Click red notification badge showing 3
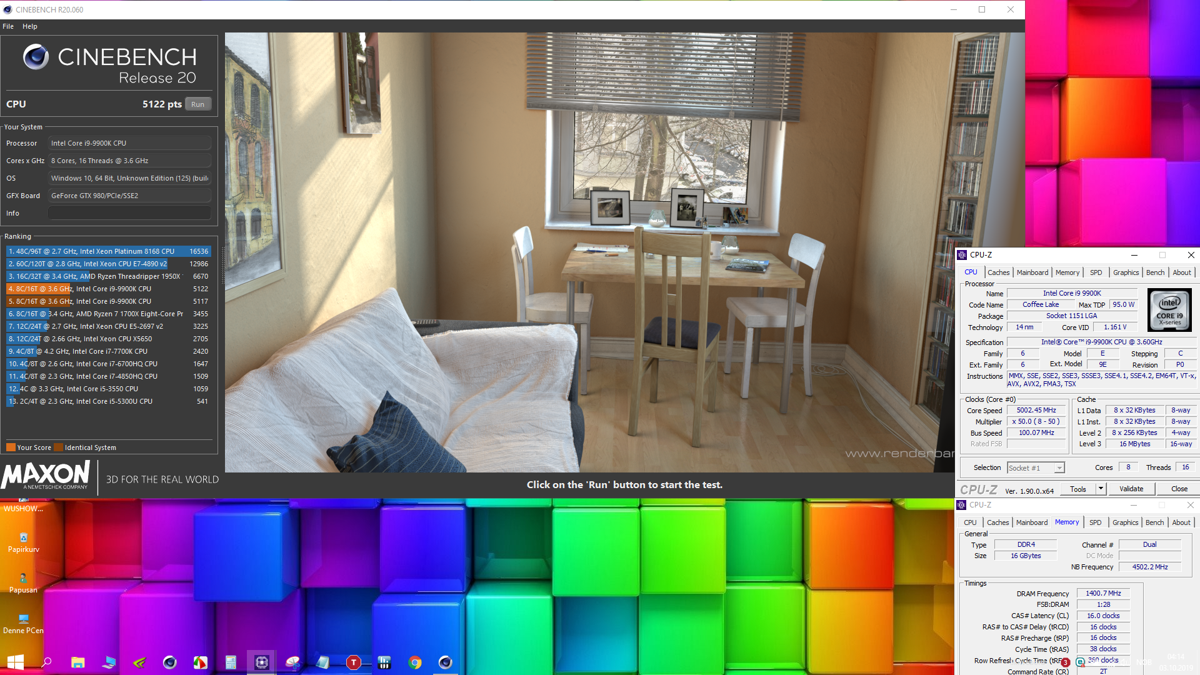Image resolution: width=1200 pixels, height=675 pixels. (x=1065, y=662)
